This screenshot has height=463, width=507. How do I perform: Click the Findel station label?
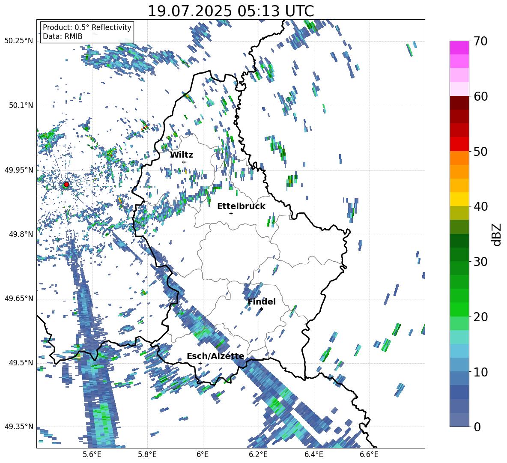pyautogui.click(x=262, y=302)
